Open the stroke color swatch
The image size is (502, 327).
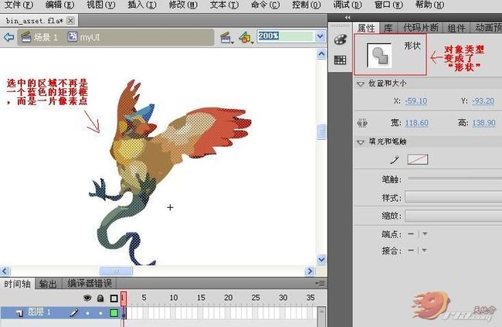418,159
